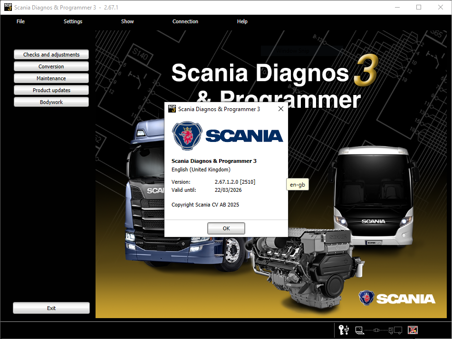Exit the application via the Exit button
The image size is (452, 339).
tap(51, 308)
